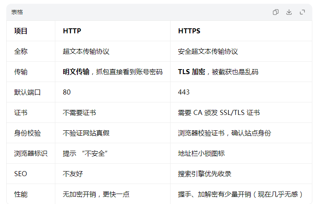Copy the table using the copy icon
Viewport: 314px width, 204px height.
coord(276,12)
